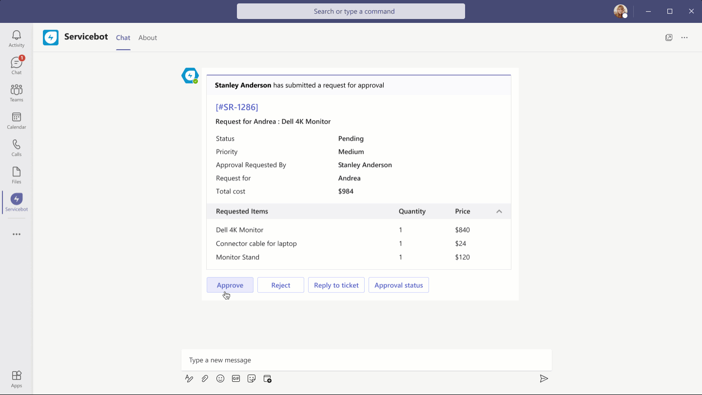Check Approval status
The width and height of the screenshot is (702, 395).
[x=399, y=285]
